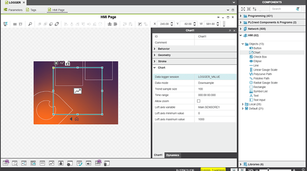Open the editor tabs overflow dropdown arrow
The width and height of the screenshot is (307, 171).
pos(234,3)
